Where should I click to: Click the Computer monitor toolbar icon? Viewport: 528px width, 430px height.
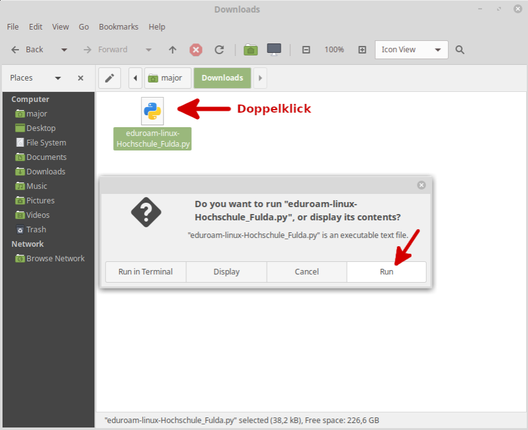[274, 50]
